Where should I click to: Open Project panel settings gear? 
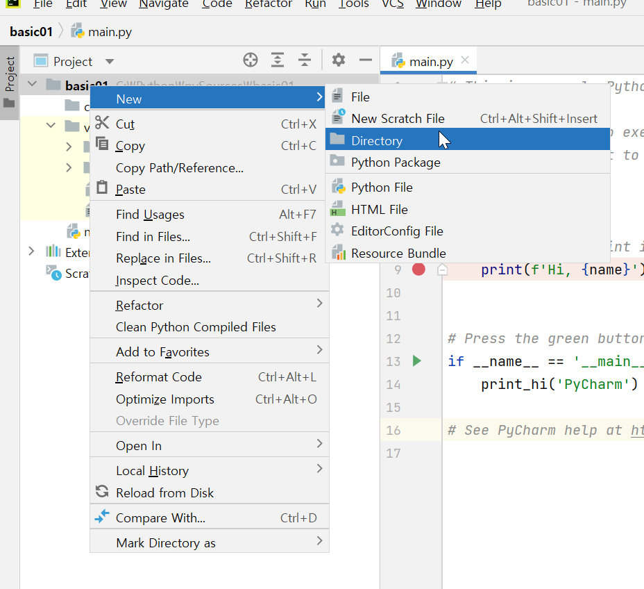click(x=339, y=60)
